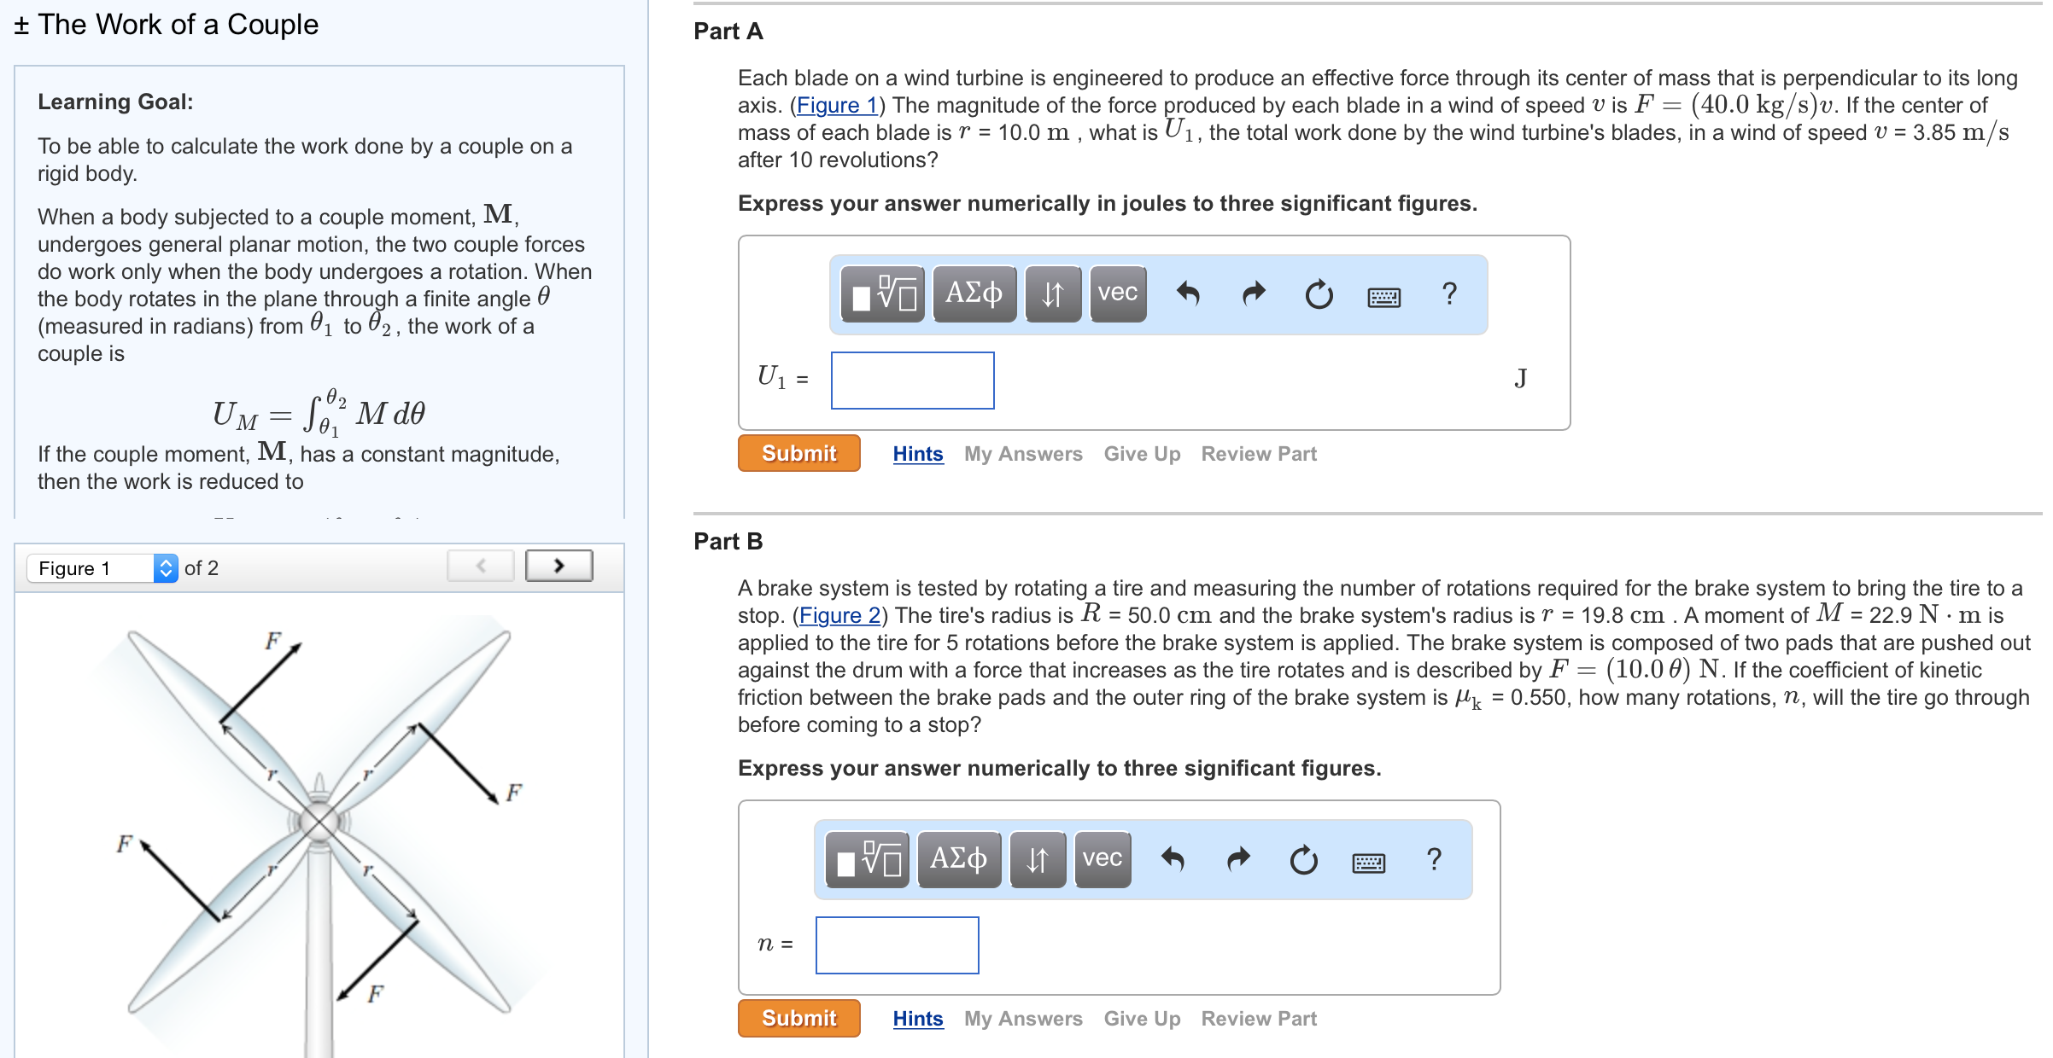Submit the Part B answer

click(x=798, y=1019)
